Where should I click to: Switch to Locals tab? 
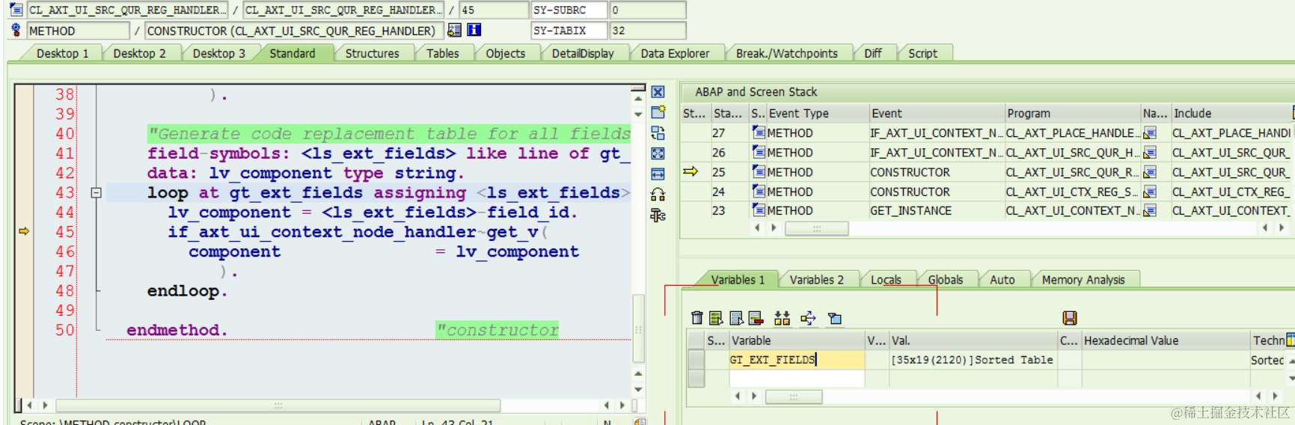(886, 279)
